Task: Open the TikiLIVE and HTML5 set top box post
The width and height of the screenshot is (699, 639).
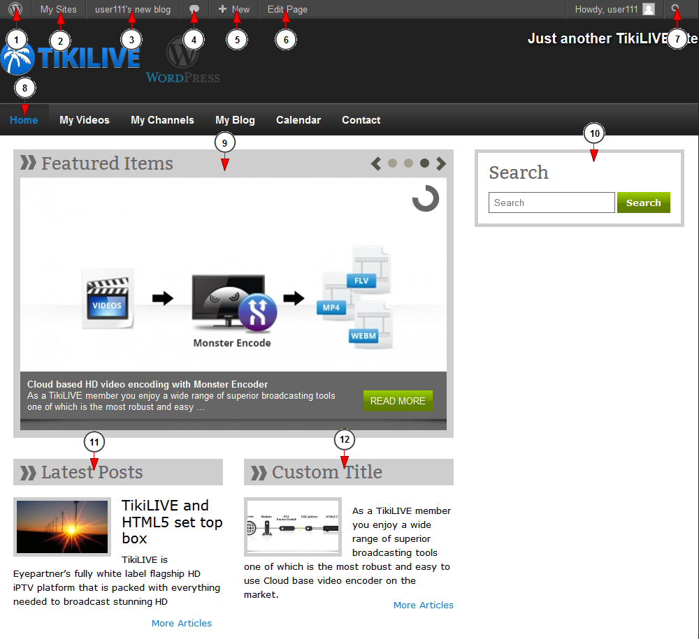Action: (172, 522)
